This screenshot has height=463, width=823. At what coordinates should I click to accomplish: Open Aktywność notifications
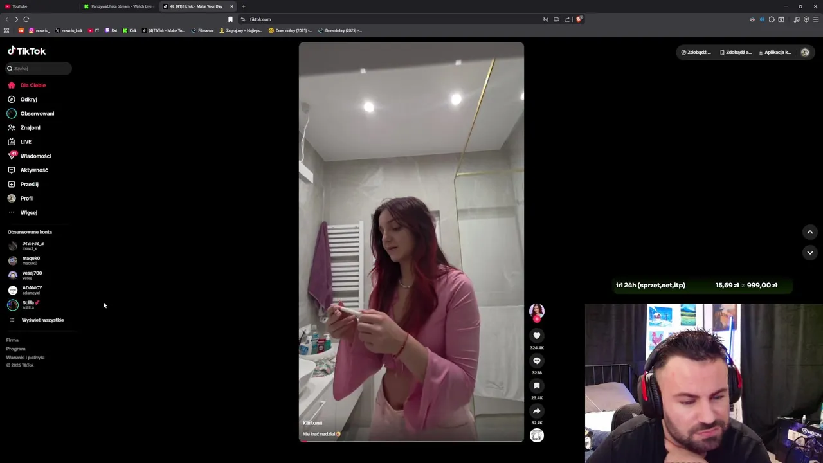(28, 170)
